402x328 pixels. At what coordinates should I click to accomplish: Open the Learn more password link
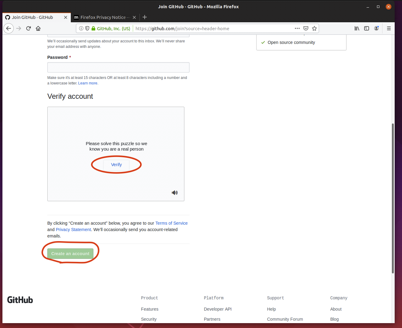[x=88, y=83]
